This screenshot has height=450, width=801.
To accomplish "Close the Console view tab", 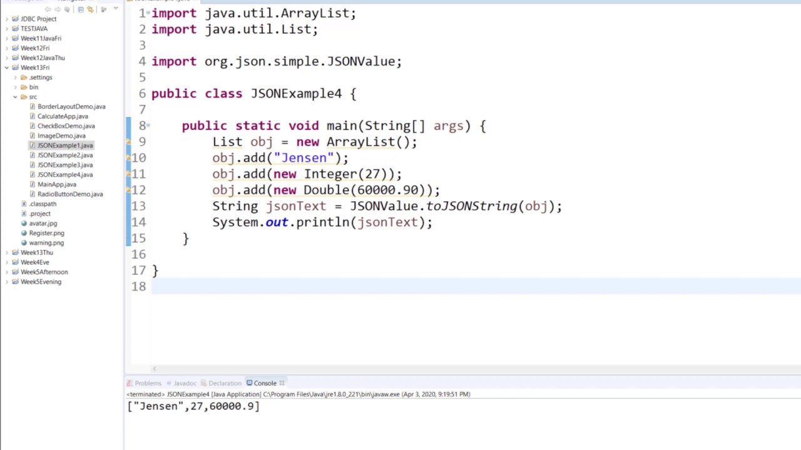I will click(282, 383).
